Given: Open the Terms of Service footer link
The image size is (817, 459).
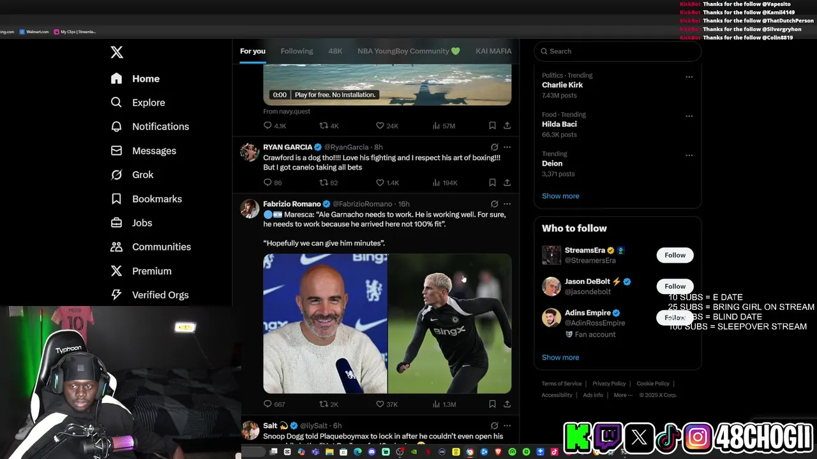Looking at the screenshot, I should (x=562, y=384).
